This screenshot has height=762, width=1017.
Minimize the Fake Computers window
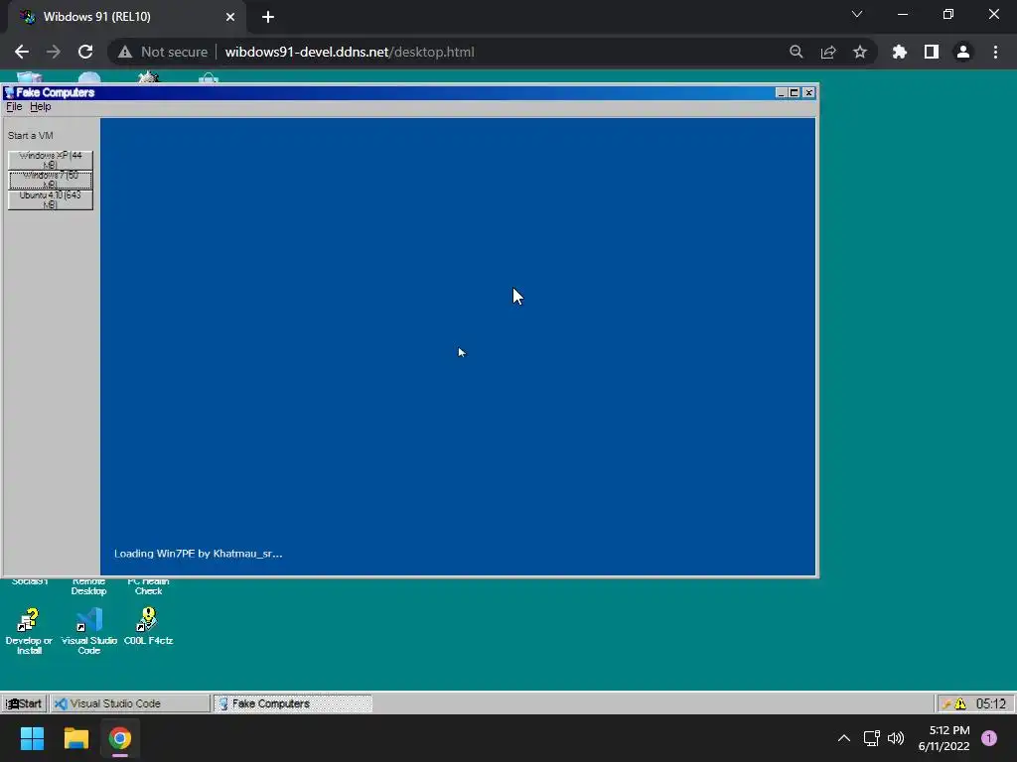click(x=781, y=92)
